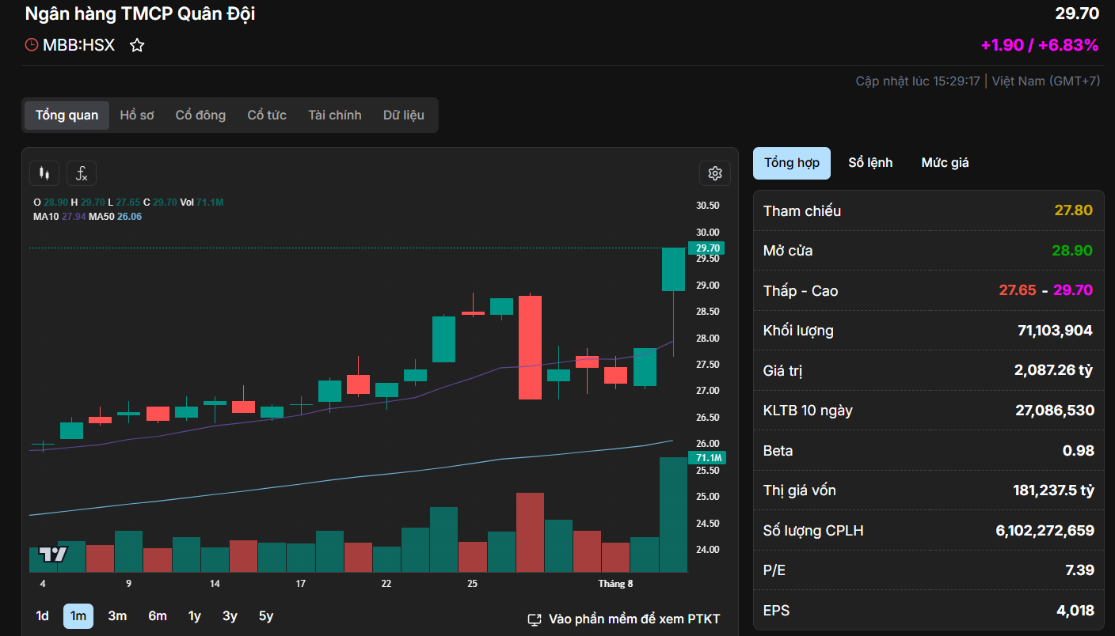Click the TradingView logo on chart
Screen dimensions: 1115x636
click(54, 555)
